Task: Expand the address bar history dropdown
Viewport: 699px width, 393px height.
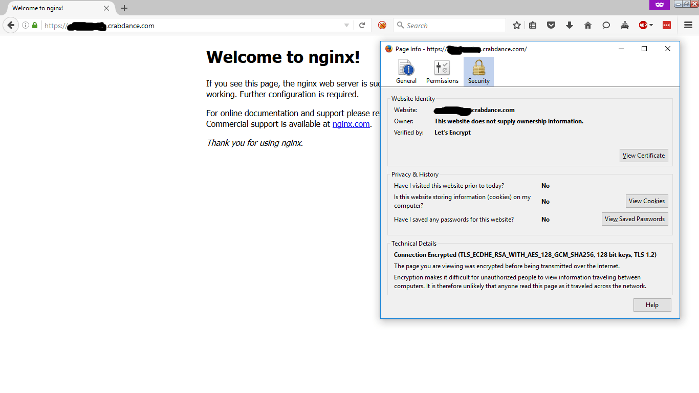Action: [346, 26]
